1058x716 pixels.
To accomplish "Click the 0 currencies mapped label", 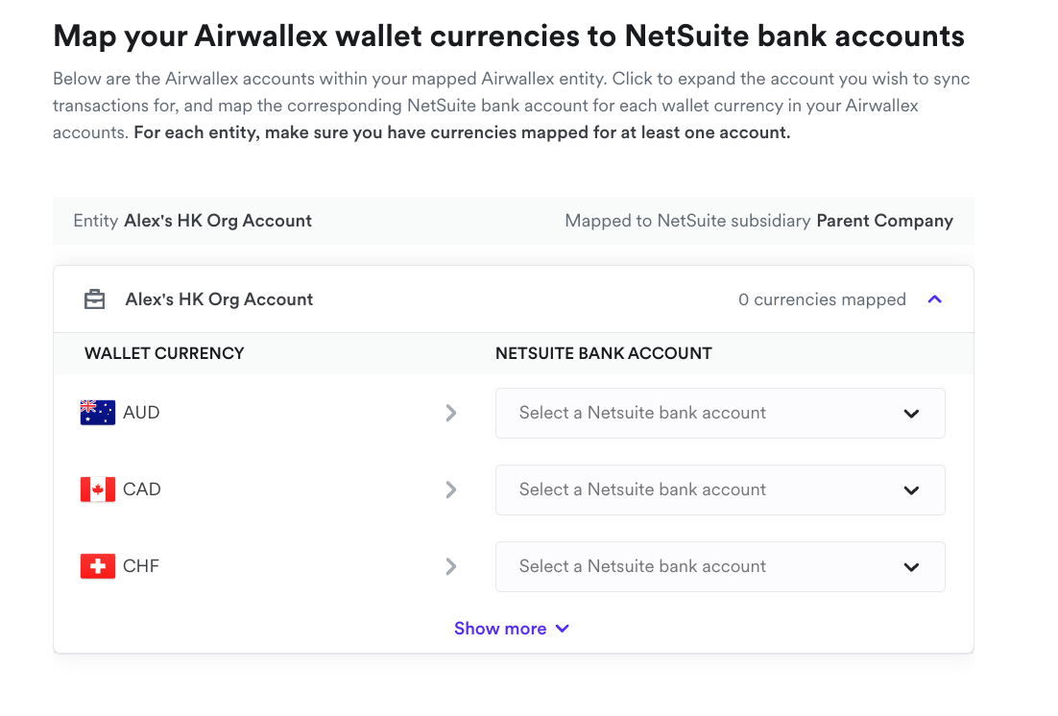I will coord(823,298).
